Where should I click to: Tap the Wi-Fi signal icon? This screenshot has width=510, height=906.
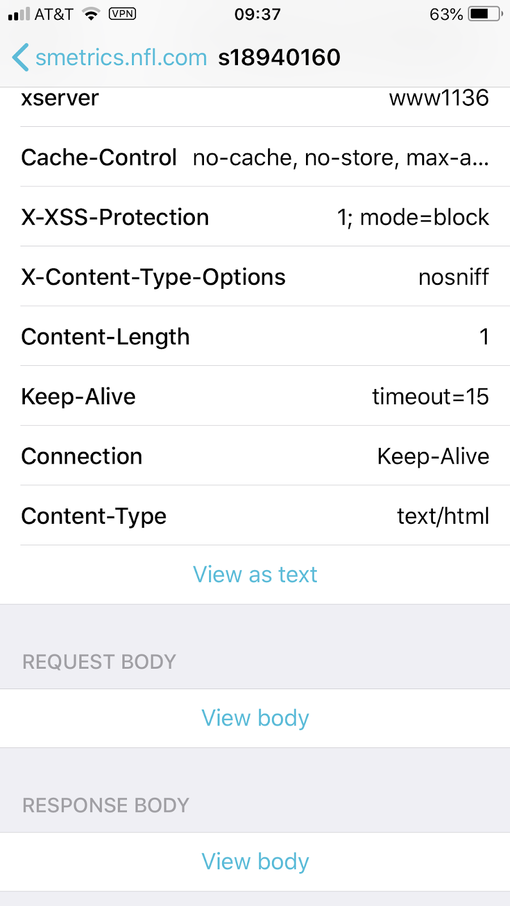[x=91, y=14]
